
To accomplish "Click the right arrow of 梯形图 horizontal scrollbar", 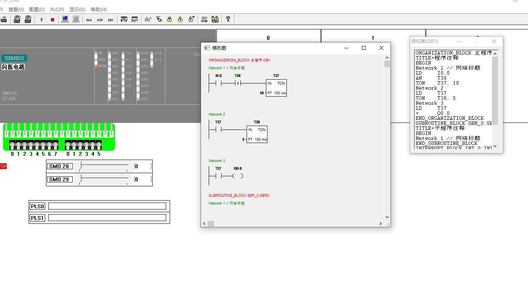I will tap(381, 224).
